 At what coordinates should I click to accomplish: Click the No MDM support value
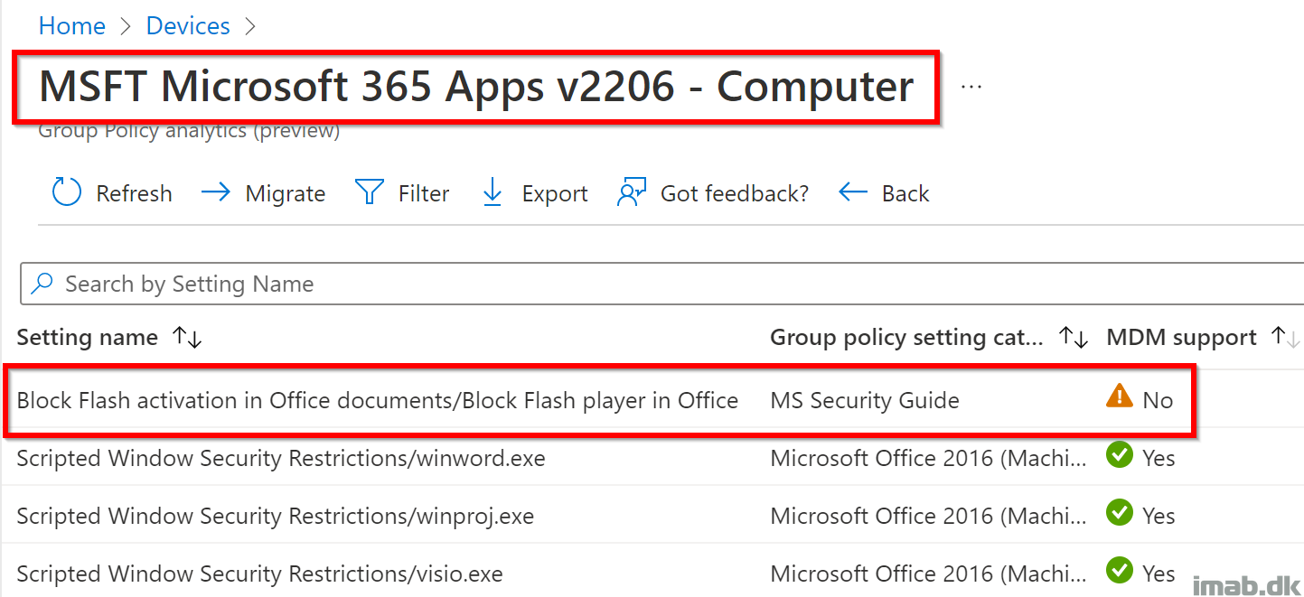tap(1158, 400)
